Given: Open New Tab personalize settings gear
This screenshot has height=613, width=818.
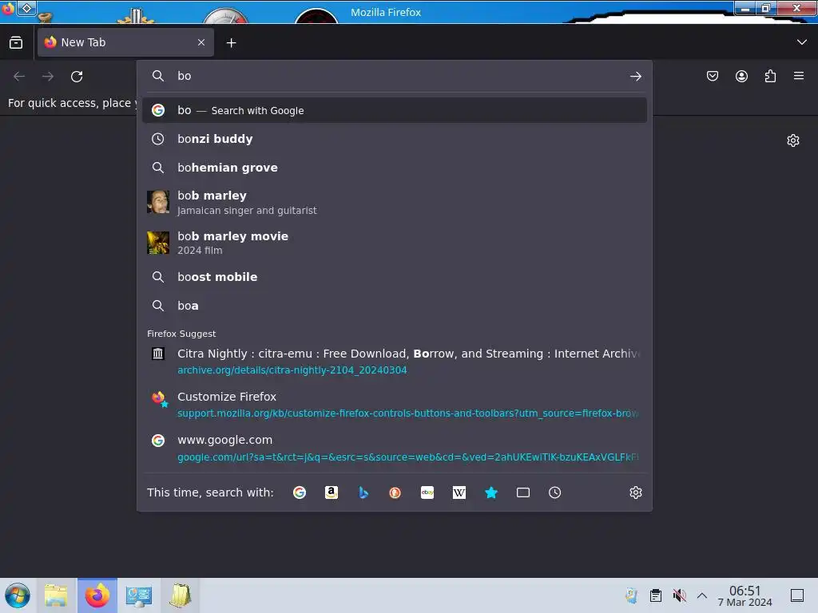Looking at the screenshot, I should pos(793,140).
